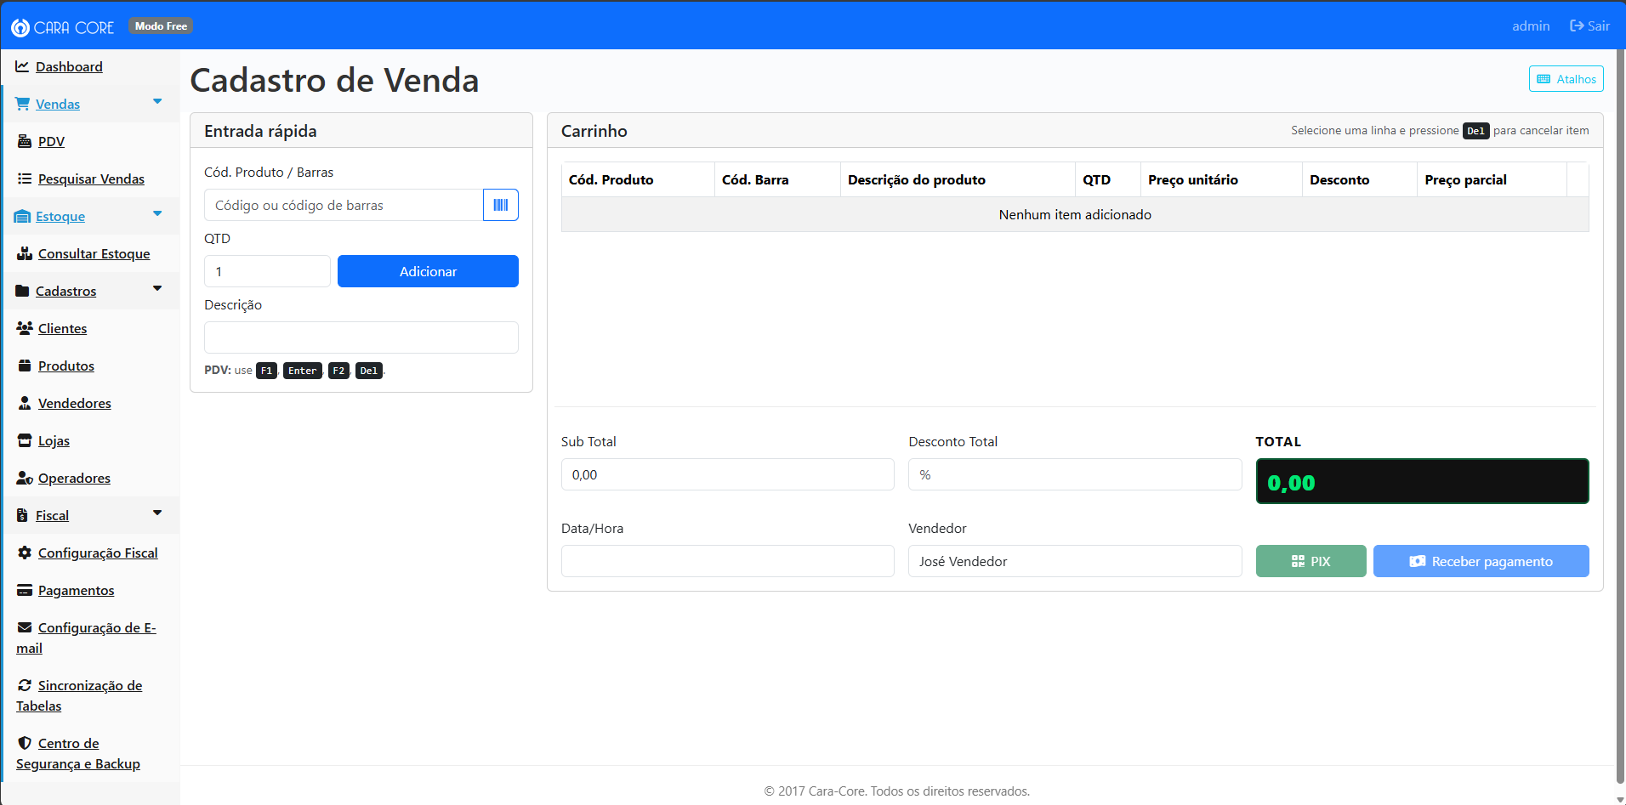Toggle the Fiscal section caret
The width and height of the screenshot is (1626, 805).
157,513
